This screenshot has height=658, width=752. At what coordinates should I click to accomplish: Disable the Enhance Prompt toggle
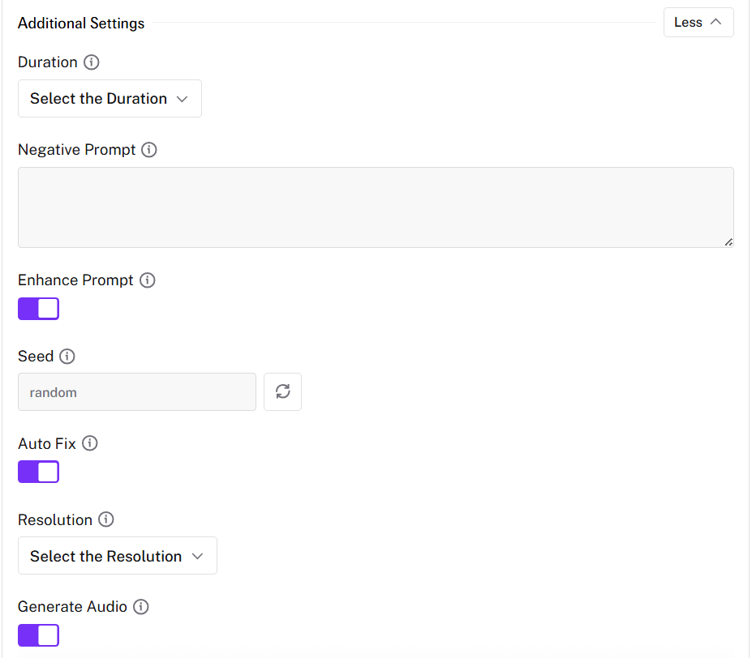point(38,309)
